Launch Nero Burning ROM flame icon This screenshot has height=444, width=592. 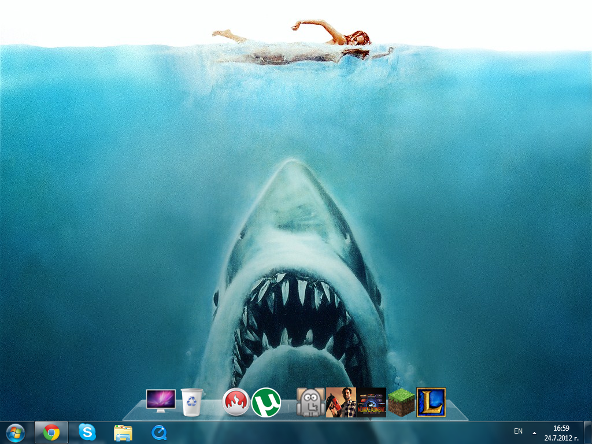click(236, 402)
